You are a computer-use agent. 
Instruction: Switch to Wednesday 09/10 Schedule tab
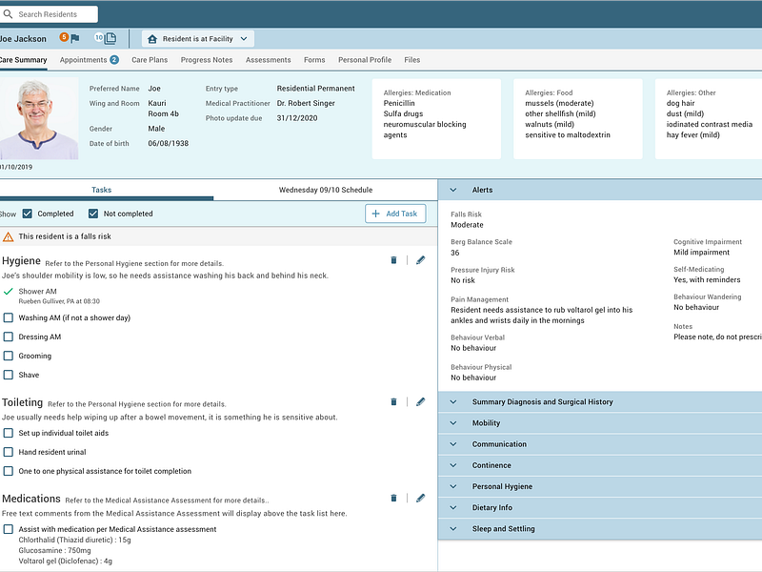(x=326, y=190)
